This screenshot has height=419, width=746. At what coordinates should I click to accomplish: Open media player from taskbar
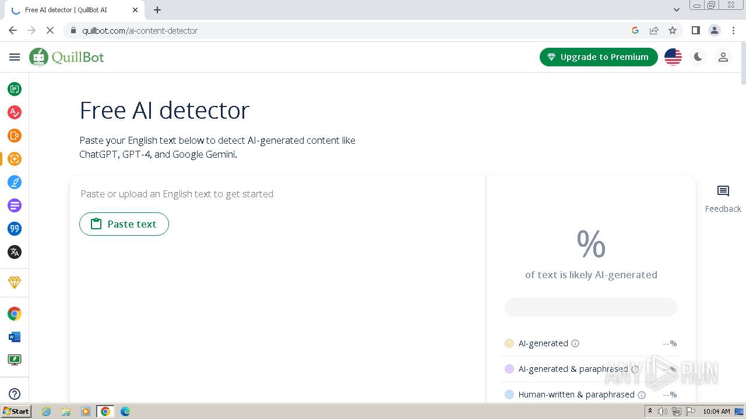tap(86, 411)
